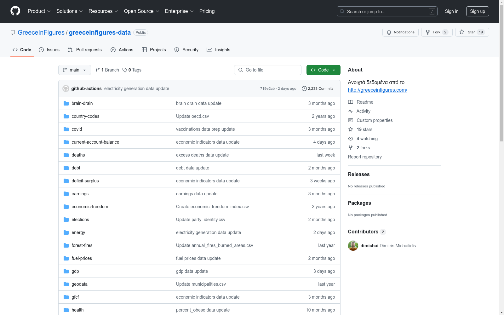Star the greeceinfigures-data repository
Viewport: 504px width, 315px height.
[472, 32]
